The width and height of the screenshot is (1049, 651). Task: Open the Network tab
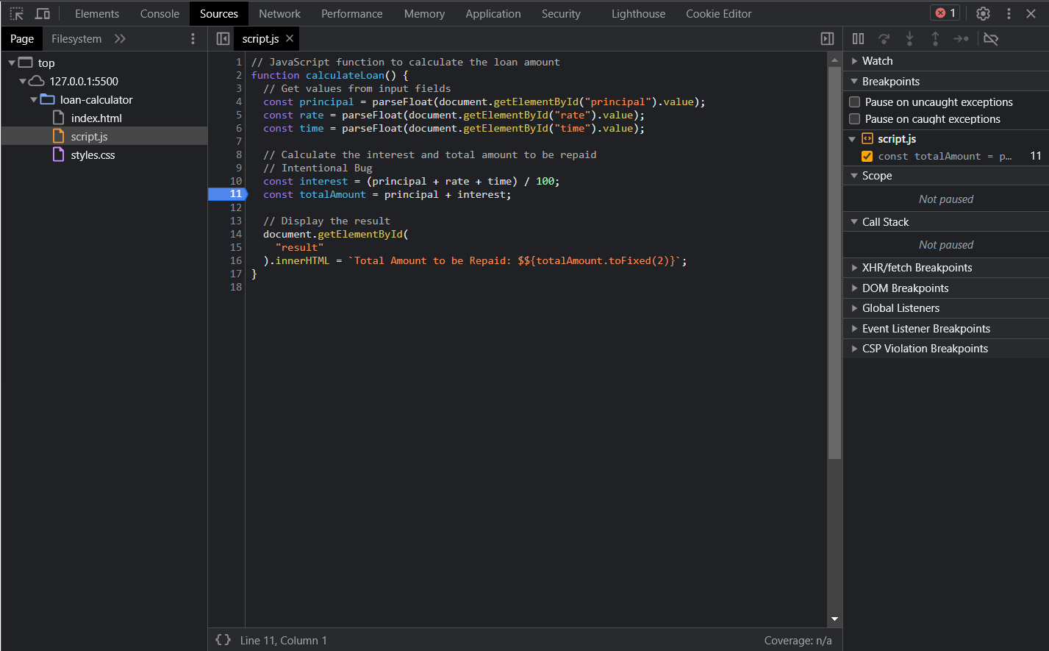279,13
